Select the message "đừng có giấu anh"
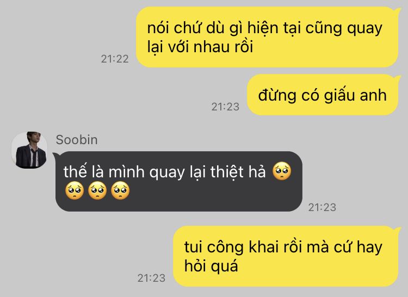 click(x=323, y=95)
